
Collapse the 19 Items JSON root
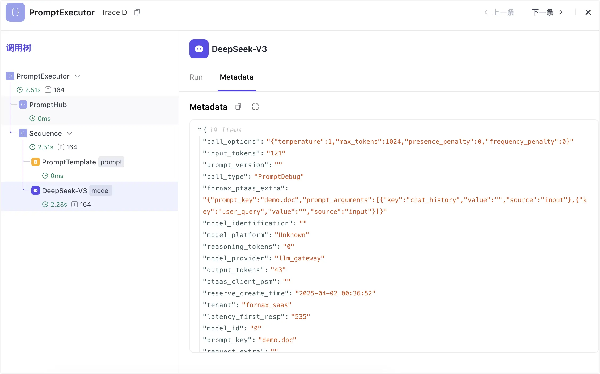coord(200,129)
